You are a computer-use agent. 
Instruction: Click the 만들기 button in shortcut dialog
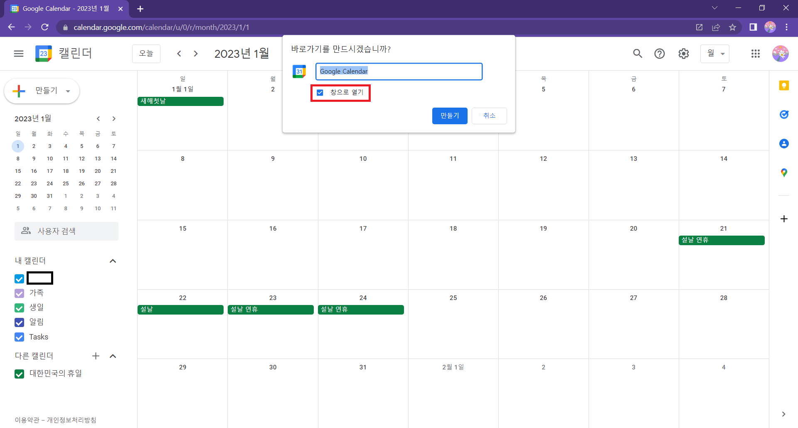[x=450, y=116]
